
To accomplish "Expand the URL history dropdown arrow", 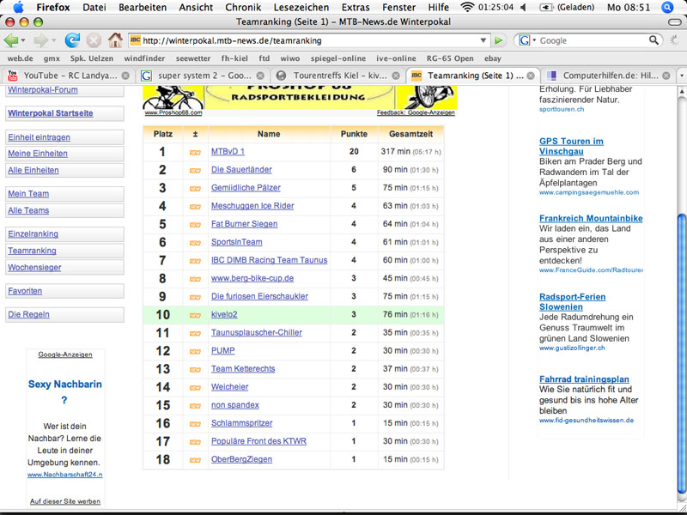I will tap(484, 40).
